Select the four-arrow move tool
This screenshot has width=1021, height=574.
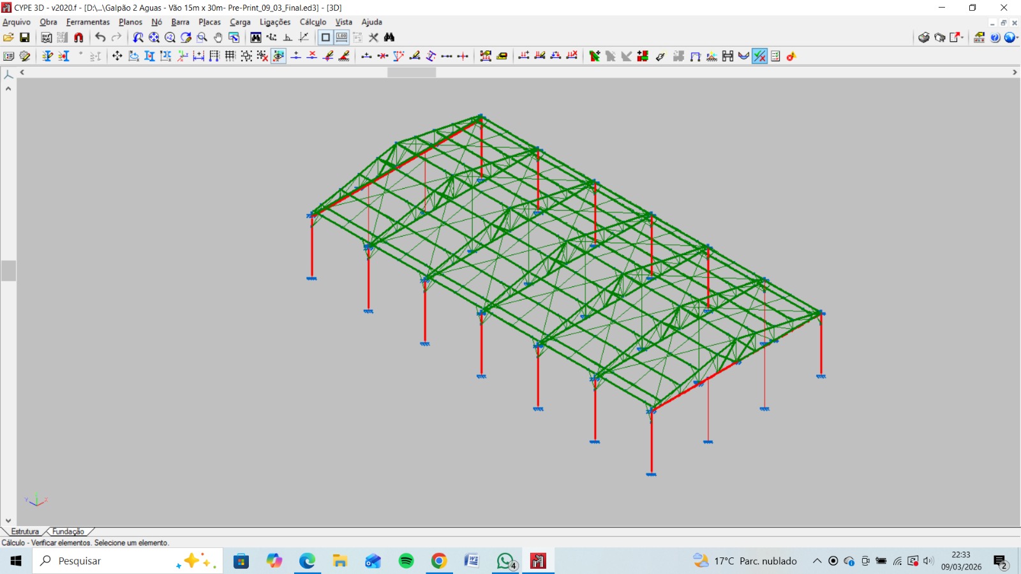coord(117,56)
